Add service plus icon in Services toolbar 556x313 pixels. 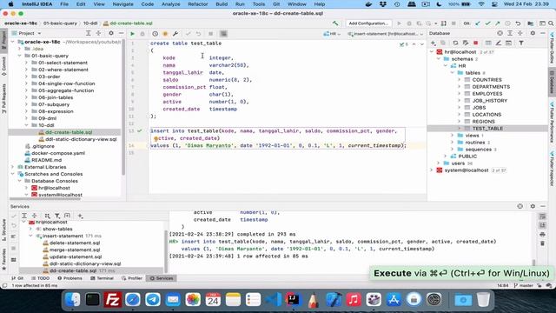81,216
